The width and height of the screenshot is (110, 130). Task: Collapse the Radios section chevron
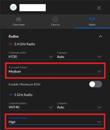101,37
